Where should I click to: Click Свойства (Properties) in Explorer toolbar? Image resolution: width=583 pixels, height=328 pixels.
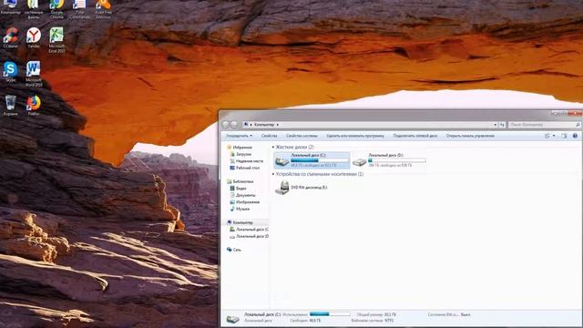point(269,136)
